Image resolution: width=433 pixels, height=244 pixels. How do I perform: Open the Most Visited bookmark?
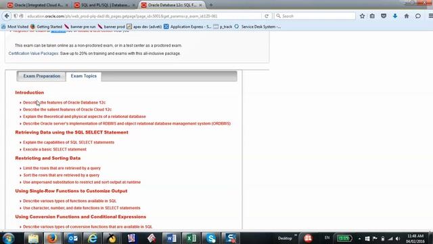click(15, 26)
